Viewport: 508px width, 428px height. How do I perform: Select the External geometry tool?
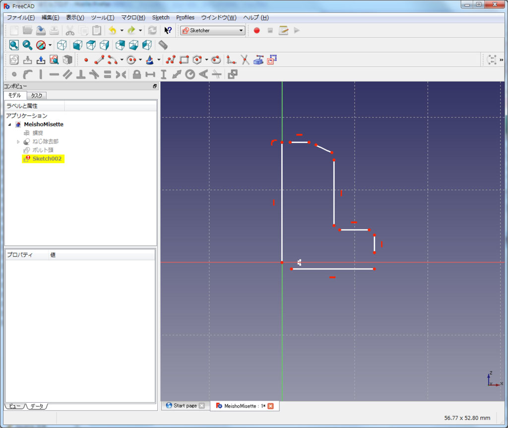258,60
